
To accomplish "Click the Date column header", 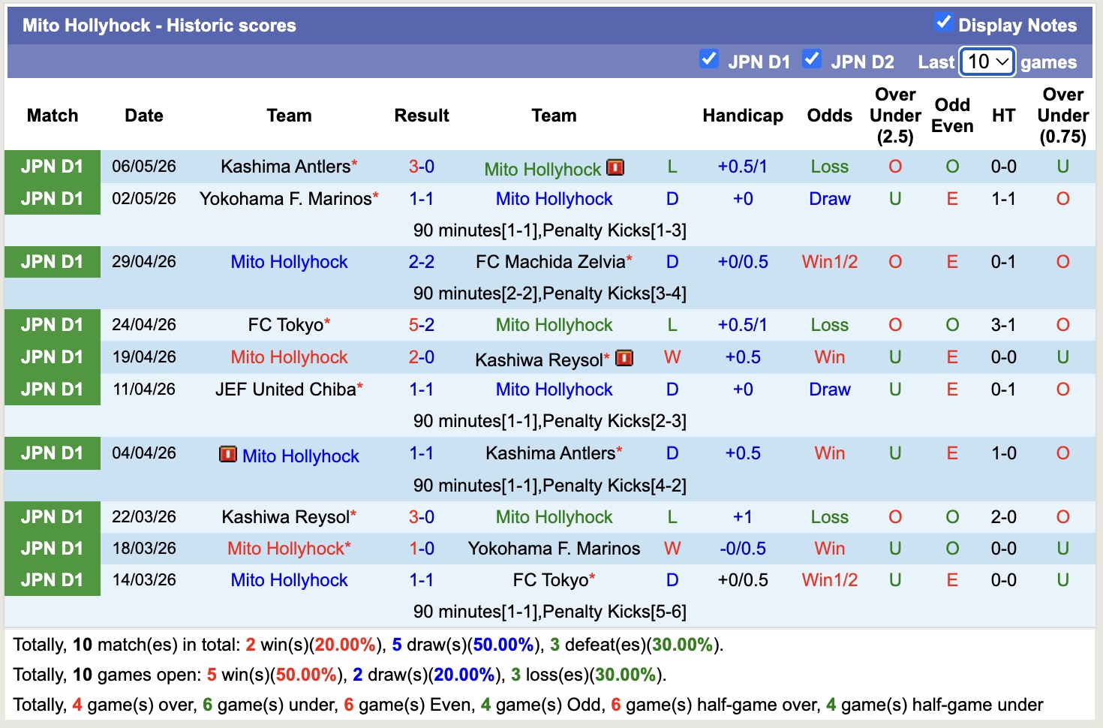I will pyautogui.click(x=144, y=116).
